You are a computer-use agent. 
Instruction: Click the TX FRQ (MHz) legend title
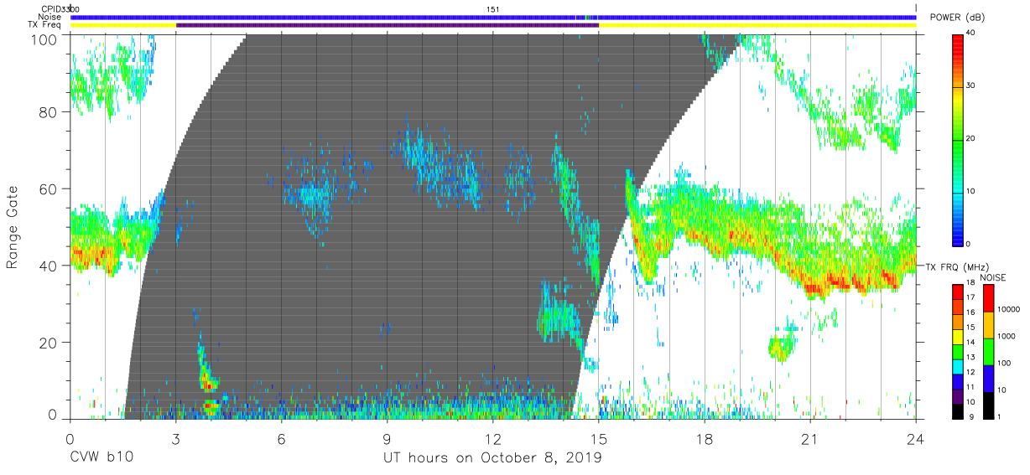click(x=958, y=267)
